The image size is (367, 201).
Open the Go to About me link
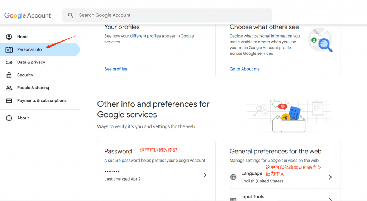point(244,69)
